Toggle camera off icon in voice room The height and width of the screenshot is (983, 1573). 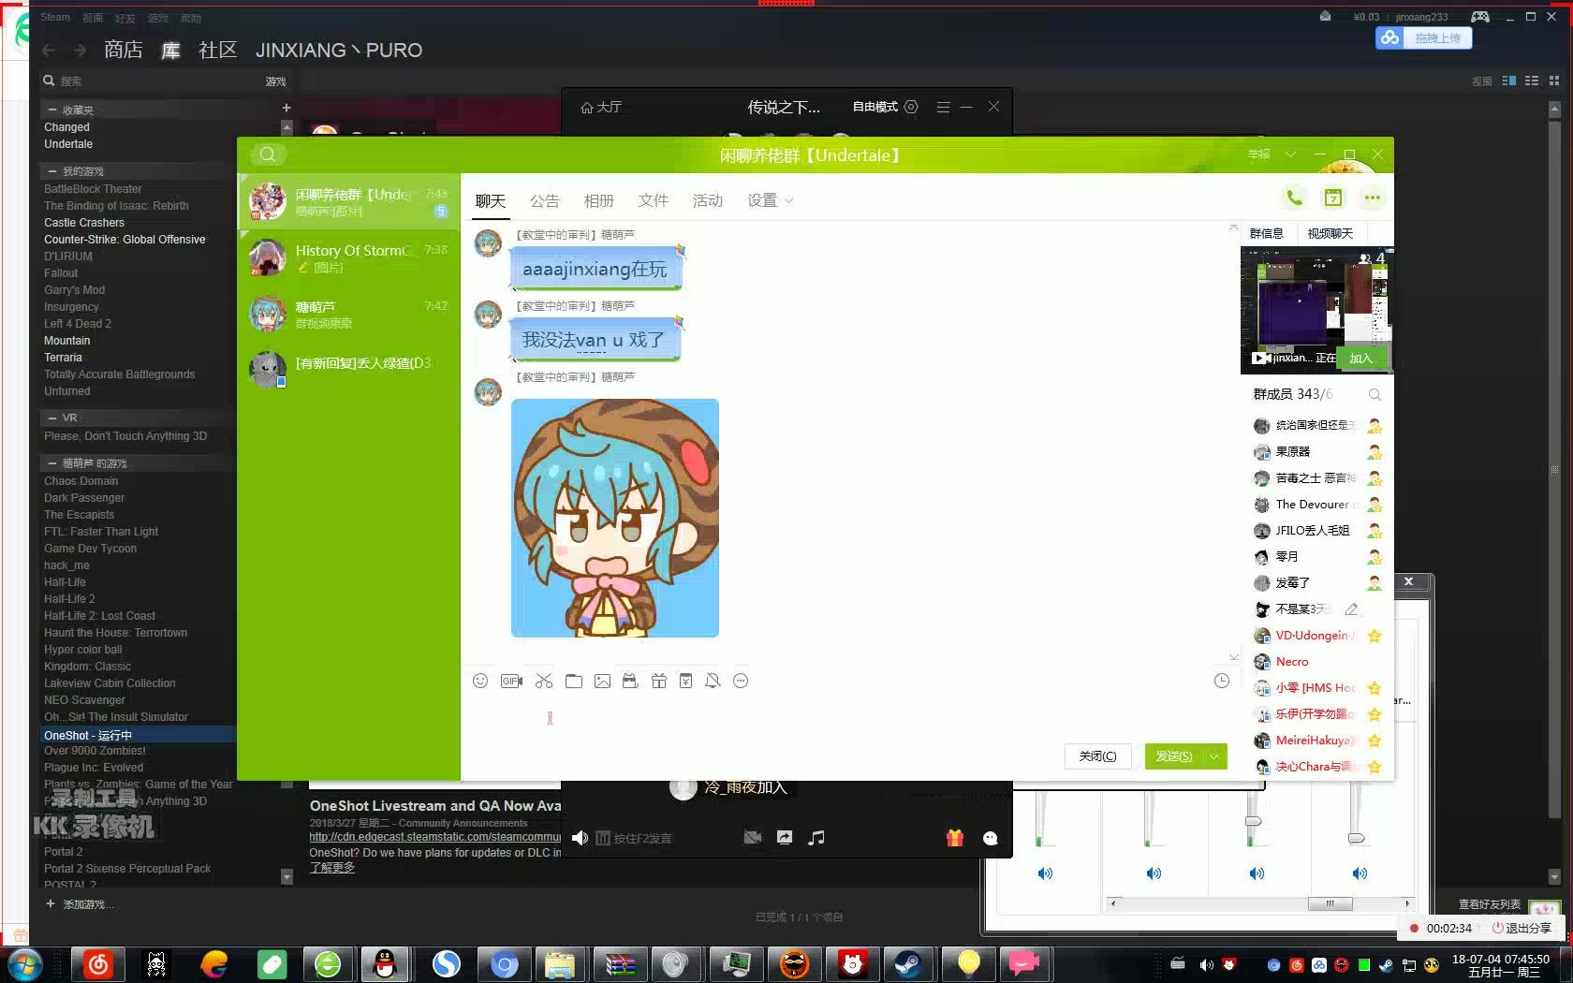coord(753,838)
